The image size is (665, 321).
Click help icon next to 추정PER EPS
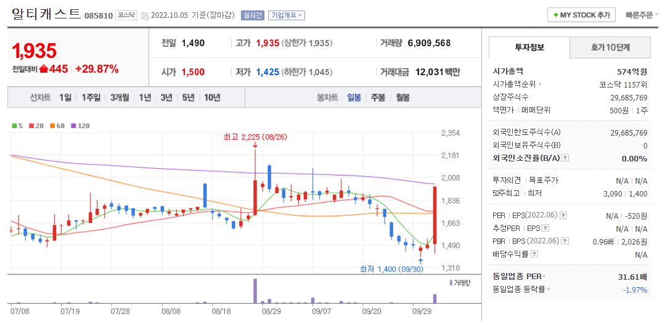pos(545,228)
